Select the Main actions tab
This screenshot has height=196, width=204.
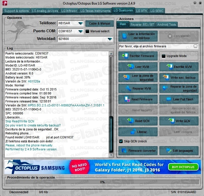click(x=123, y=24)
